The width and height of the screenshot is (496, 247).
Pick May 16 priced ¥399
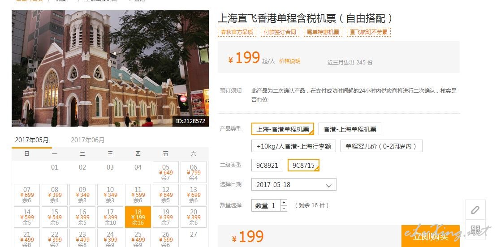click(x=82, y=217)
